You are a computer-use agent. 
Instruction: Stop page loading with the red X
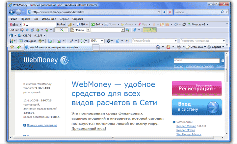170,12
